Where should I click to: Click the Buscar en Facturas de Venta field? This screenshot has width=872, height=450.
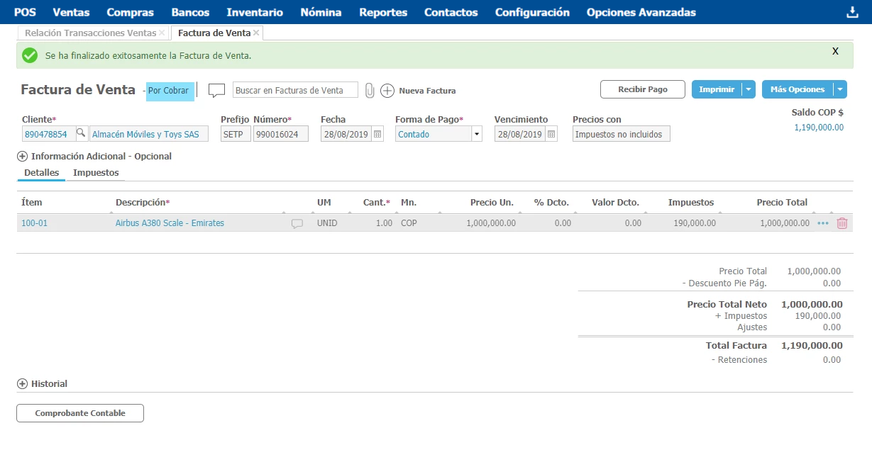click(295, 91)
